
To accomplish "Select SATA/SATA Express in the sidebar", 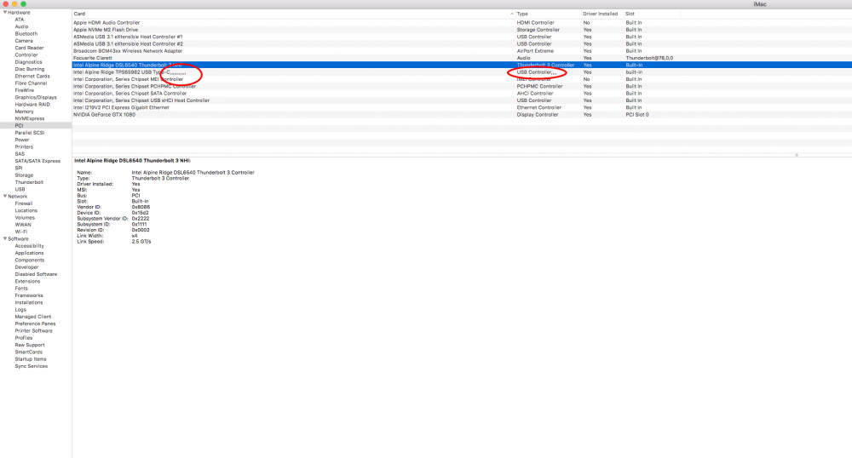I will tap(37, 161).
